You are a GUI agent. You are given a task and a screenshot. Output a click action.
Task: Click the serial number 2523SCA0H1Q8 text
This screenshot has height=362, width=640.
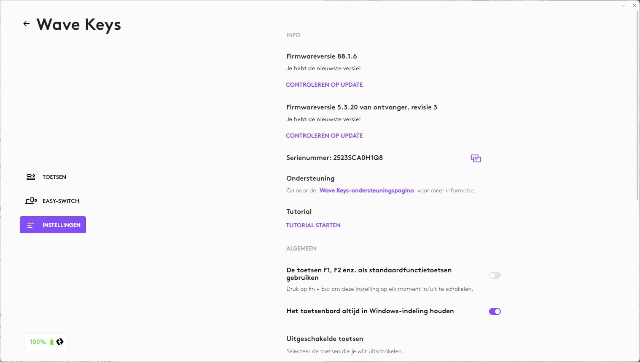(x=358, y=158)
